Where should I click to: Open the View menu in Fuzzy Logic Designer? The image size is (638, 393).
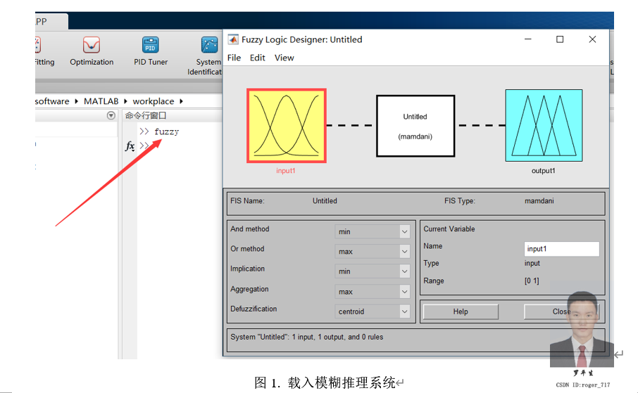pos(284,58)
